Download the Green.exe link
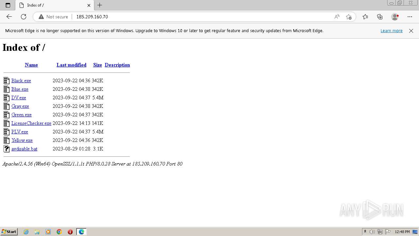This screenshot has height=236, width=419. tap(22, 115)
